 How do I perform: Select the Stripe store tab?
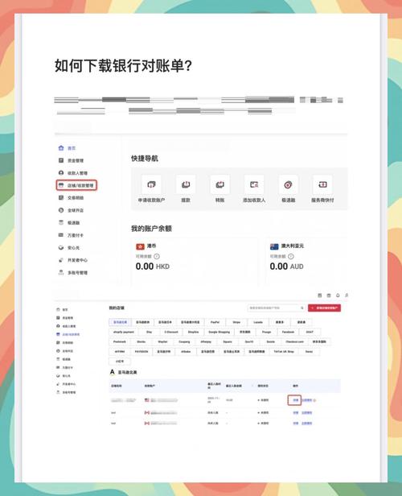pos(236,322)
